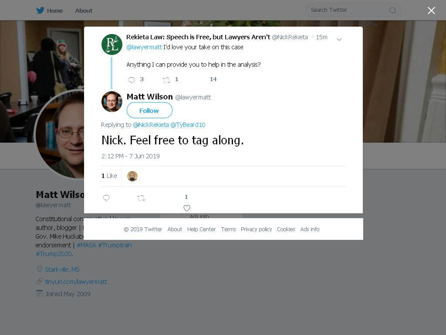The image size is (446, 335).
Task: View avatar of user who liked
Action: pos(132,176)
